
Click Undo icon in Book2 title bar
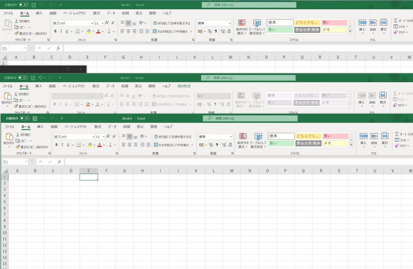(x=40, y=78)
